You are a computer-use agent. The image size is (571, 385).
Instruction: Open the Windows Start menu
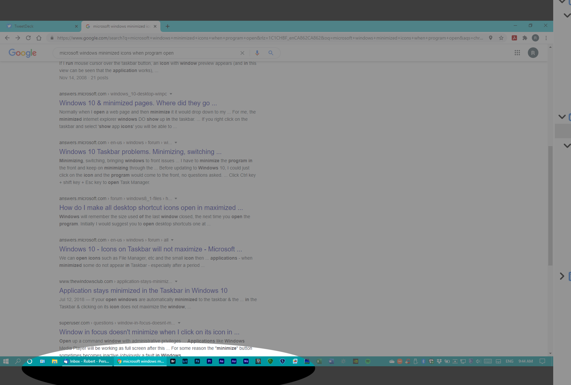[6, 361]
